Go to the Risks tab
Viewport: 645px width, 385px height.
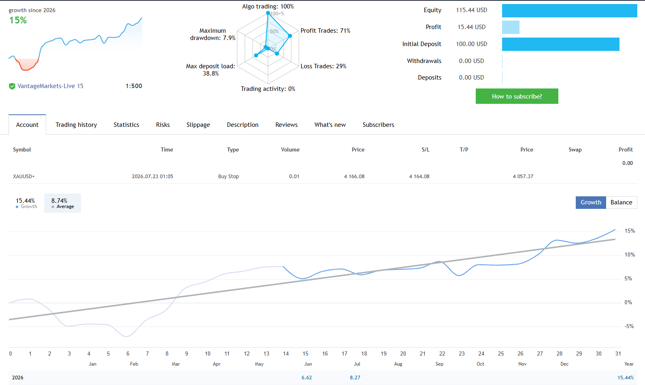click(163, 125)
